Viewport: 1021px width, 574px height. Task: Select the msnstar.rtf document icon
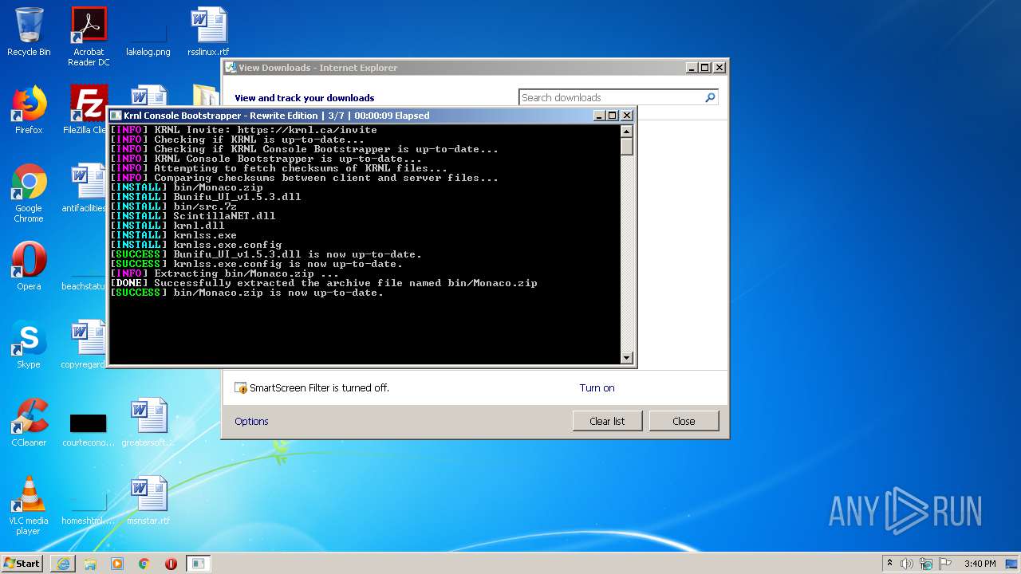(148, 501)
